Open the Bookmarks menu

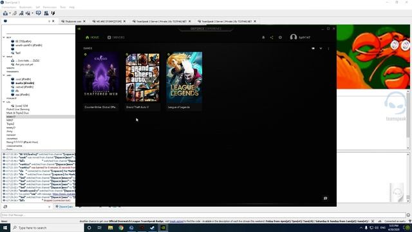point(26,7)
